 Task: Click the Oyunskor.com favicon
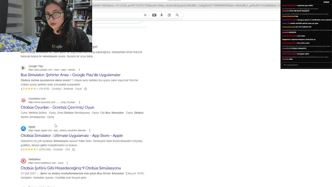[x=23, y=100]
